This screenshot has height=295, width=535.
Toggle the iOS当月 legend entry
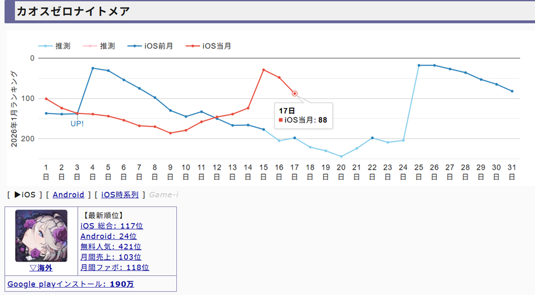208,45
